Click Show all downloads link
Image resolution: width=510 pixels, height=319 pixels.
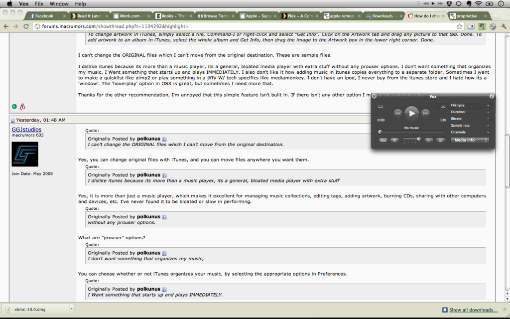[x=473, y=310]
